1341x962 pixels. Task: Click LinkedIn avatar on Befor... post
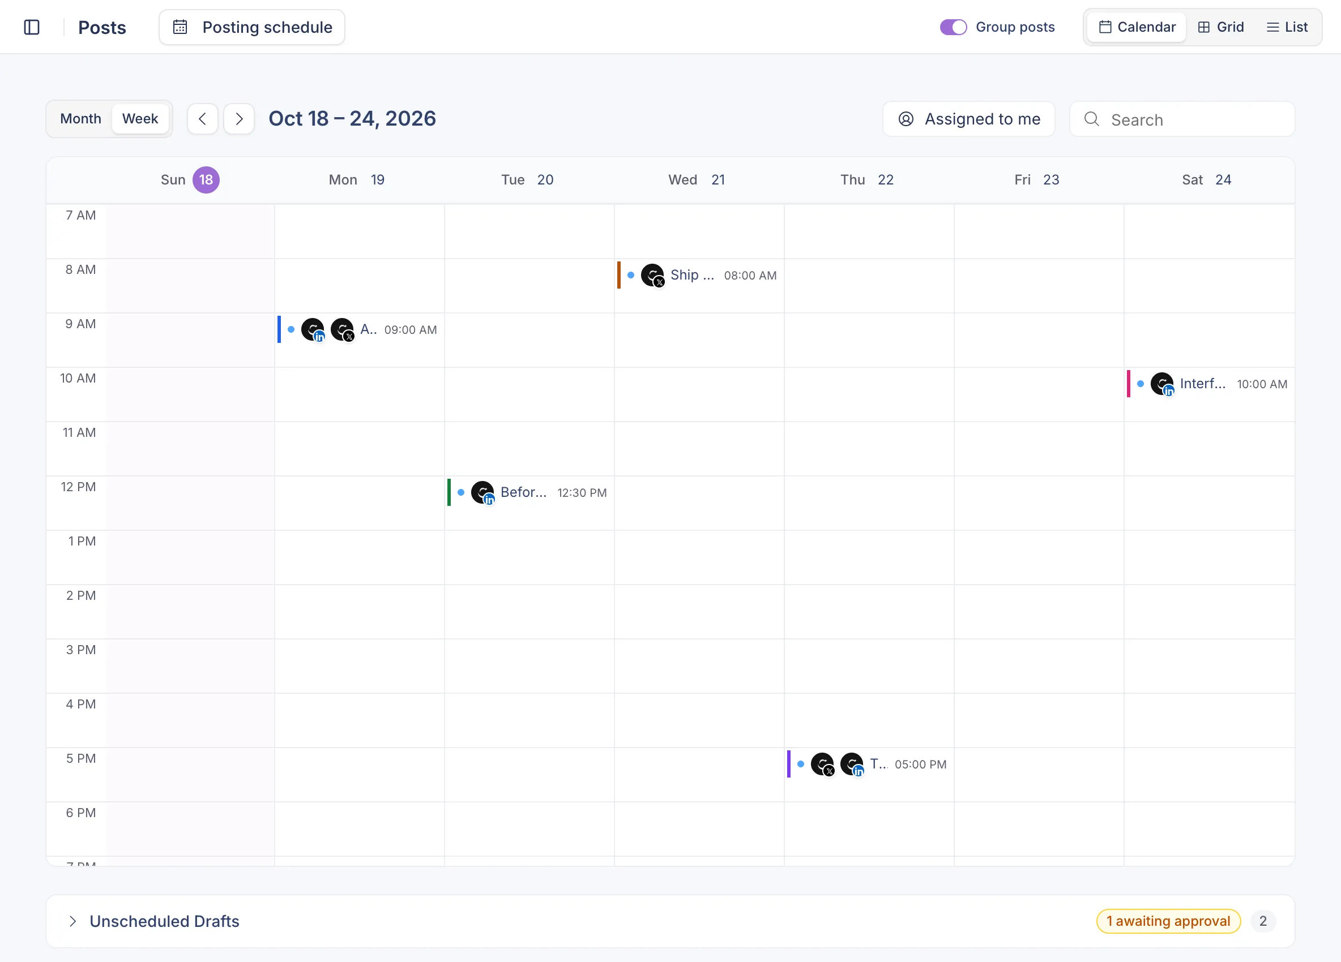pyautogui.click(x=482, y=493)
